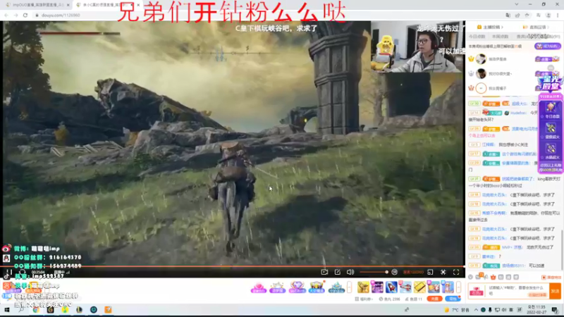
Task: Send the rocket gift
Action: click(391, 287)
